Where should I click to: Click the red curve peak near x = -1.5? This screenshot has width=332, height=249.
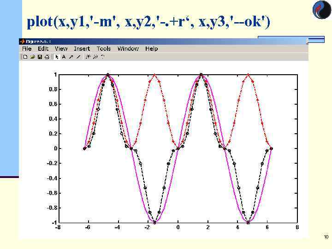(x=154, y=75)
